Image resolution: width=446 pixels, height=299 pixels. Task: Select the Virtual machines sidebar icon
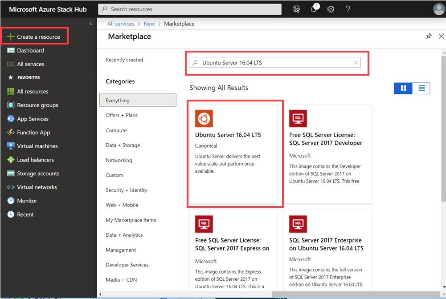point(10,146)
